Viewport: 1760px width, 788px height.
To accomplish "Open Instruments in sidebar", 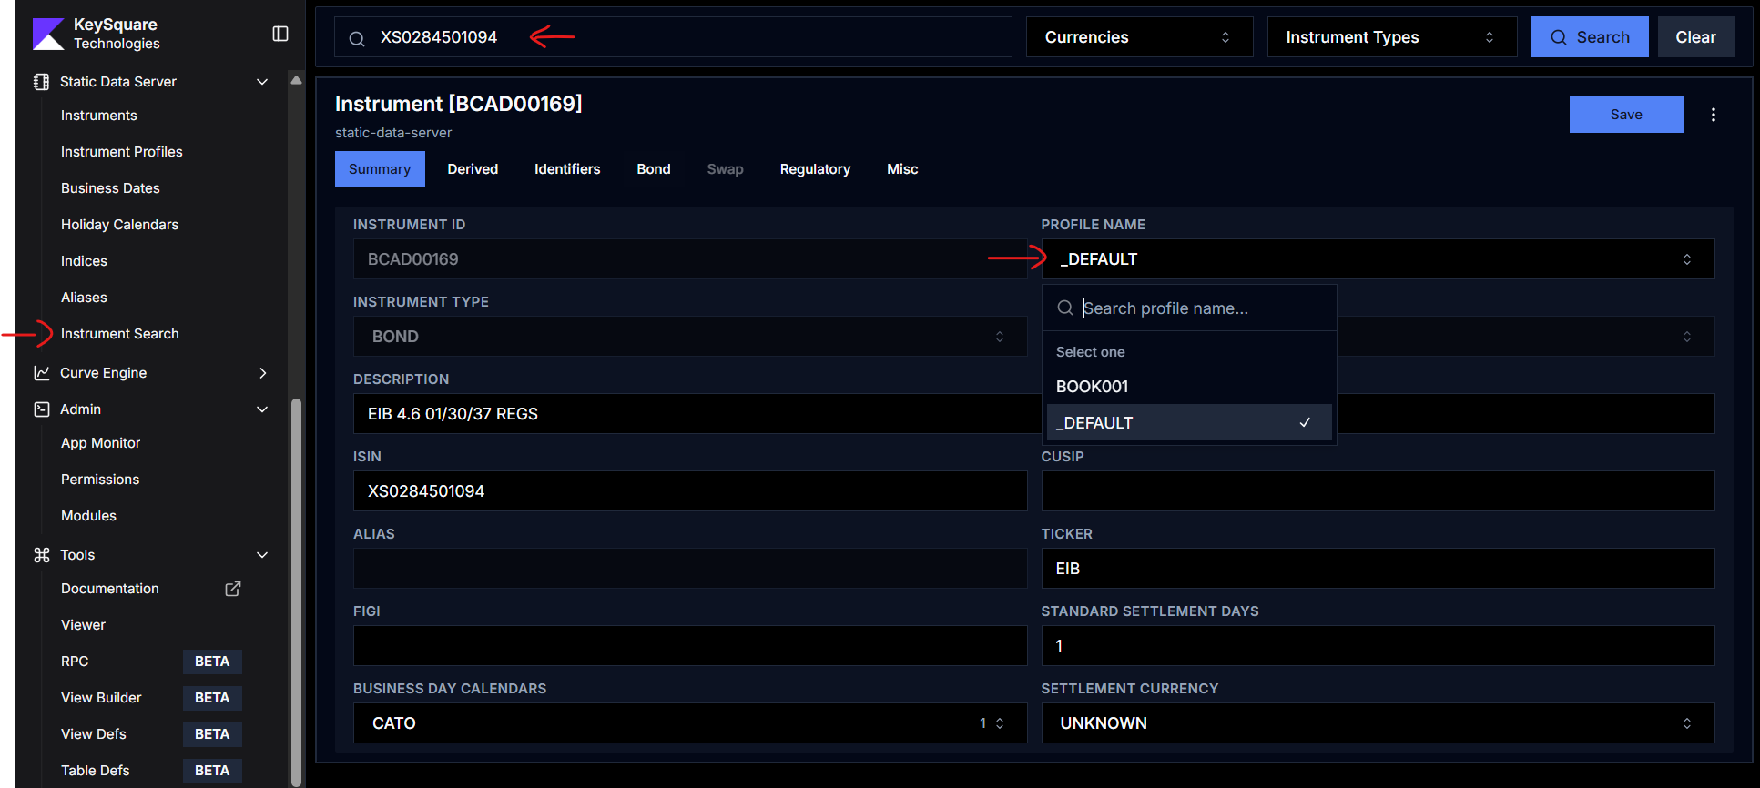I will pyautogui.click(x=99, y=116).
